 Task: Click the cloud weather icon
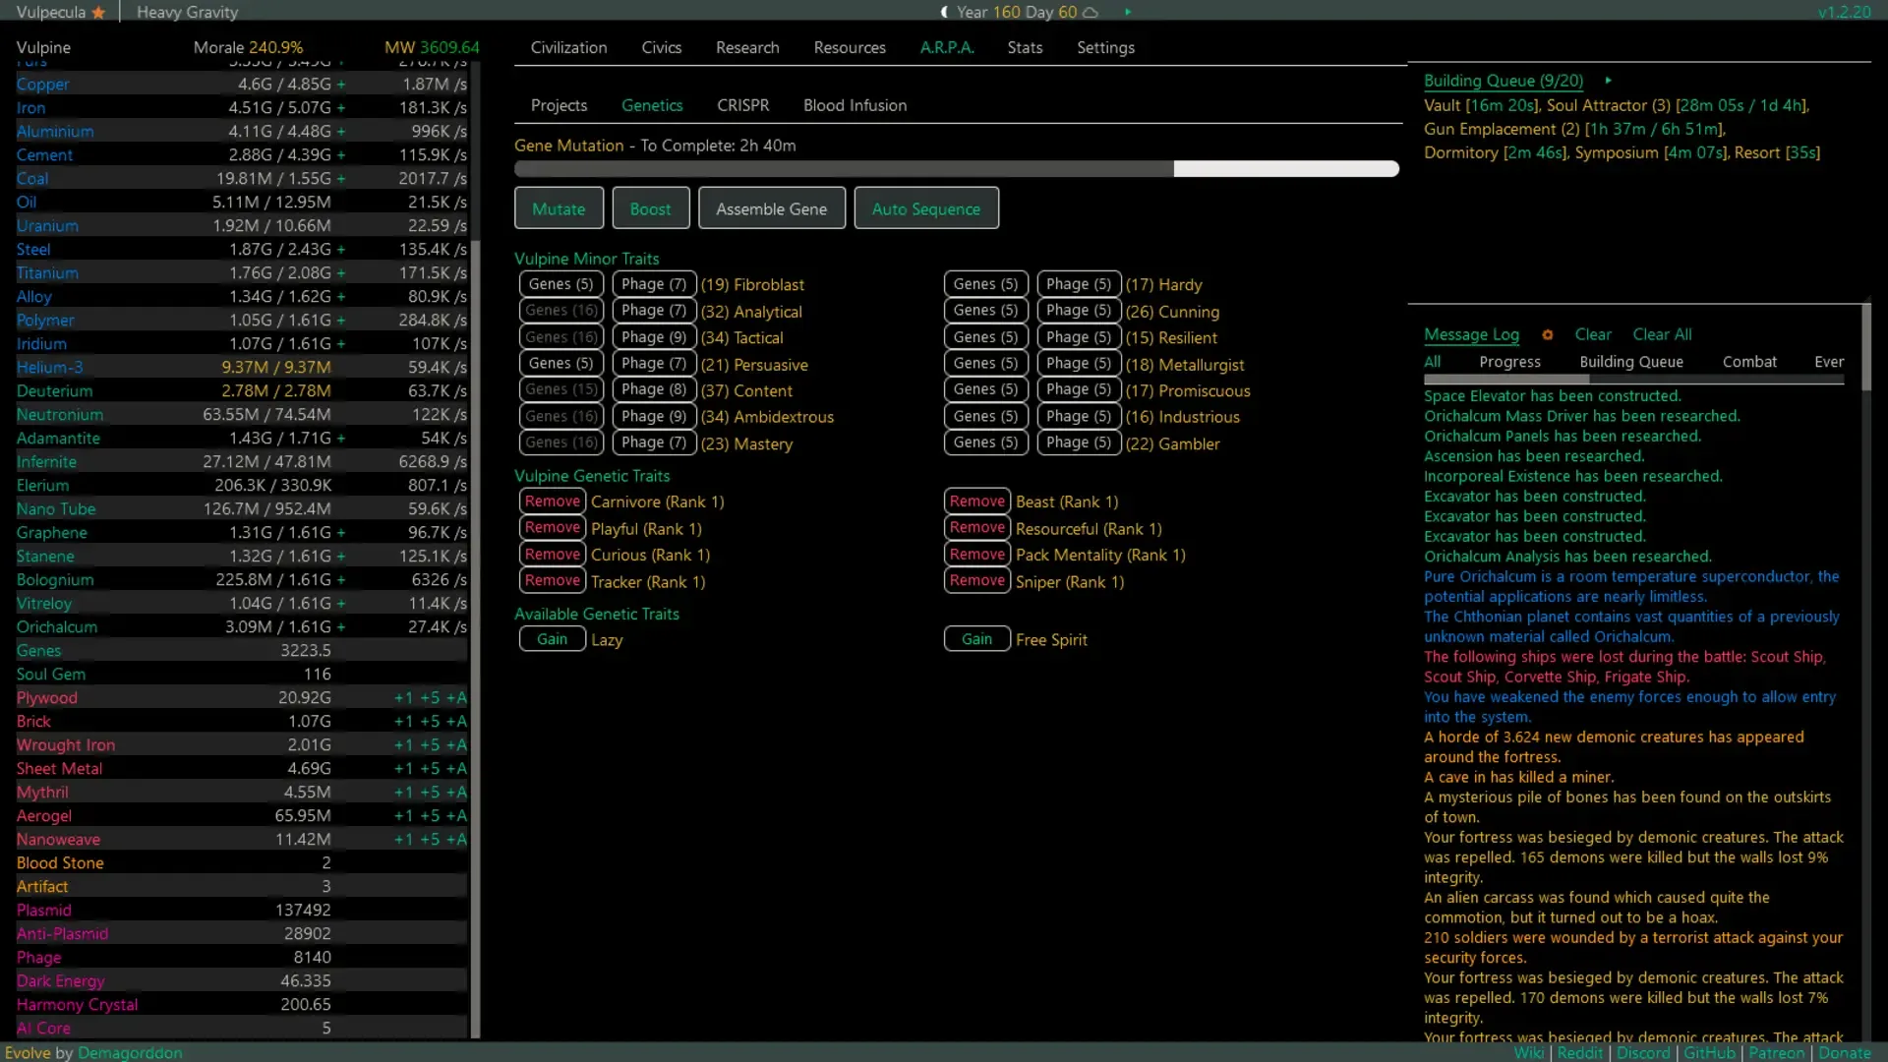[1091, 13]
